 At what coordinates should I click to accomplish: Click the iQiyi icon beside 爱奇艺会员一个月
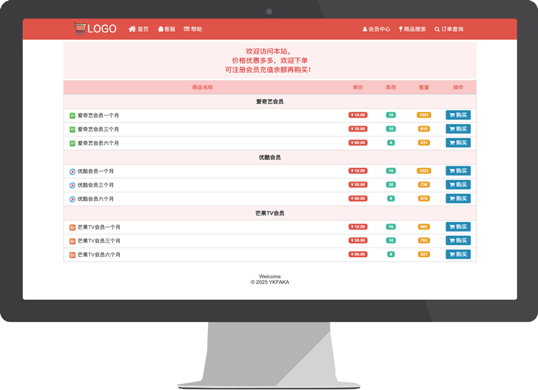72,115
